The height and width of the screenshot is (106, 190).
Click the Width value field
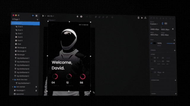coord(154,35)
